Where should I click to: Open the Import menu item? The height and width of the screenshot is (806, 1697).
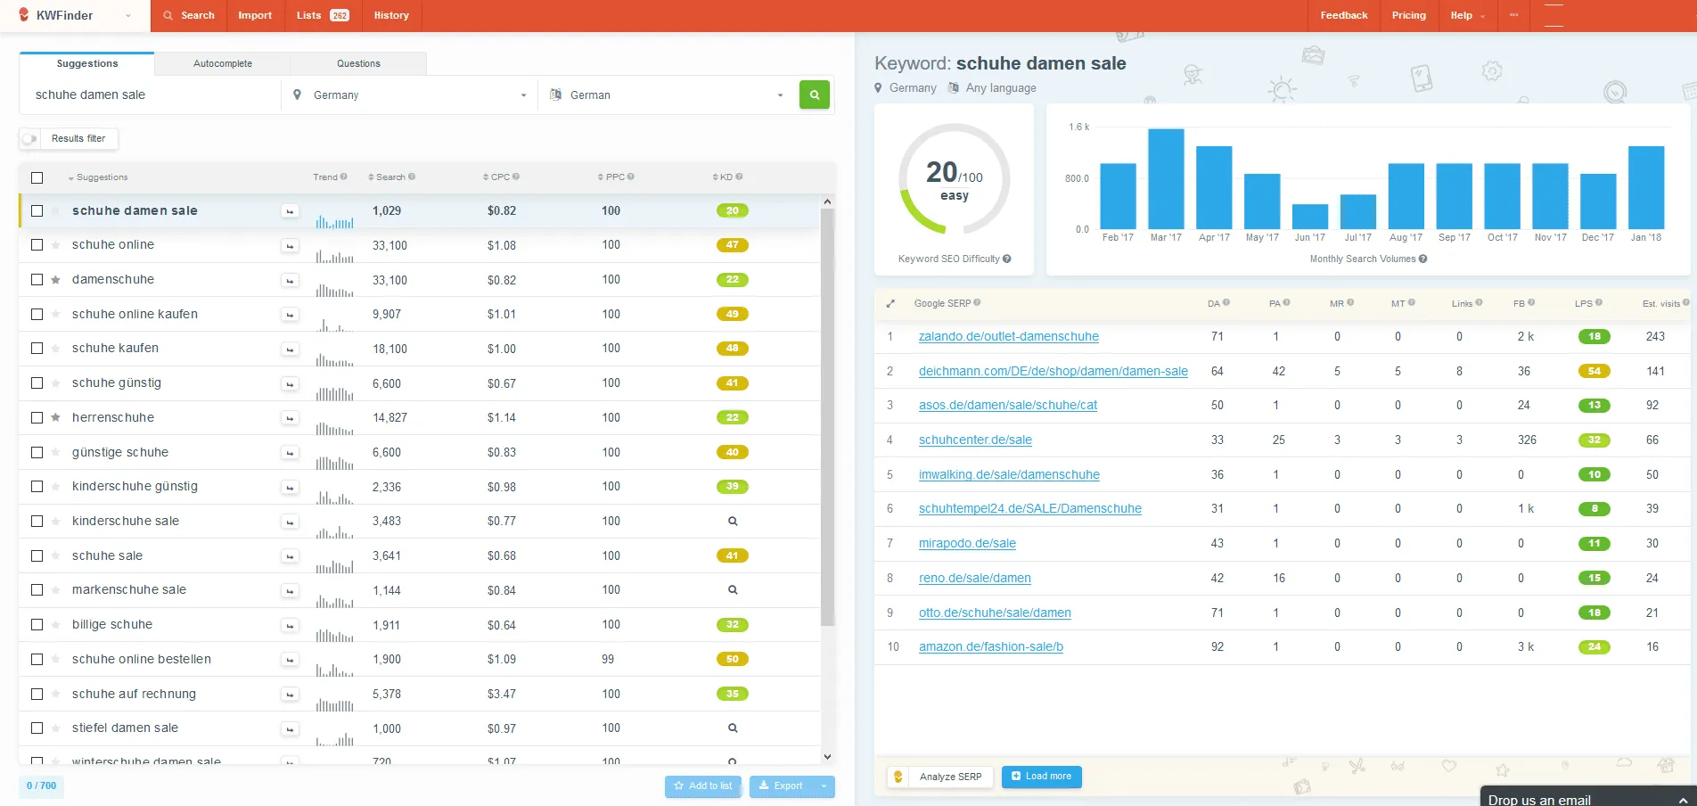255,15
